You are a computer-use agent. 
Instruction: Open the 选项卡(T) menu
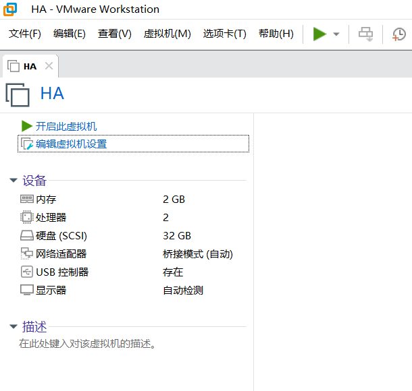[225, 34]
